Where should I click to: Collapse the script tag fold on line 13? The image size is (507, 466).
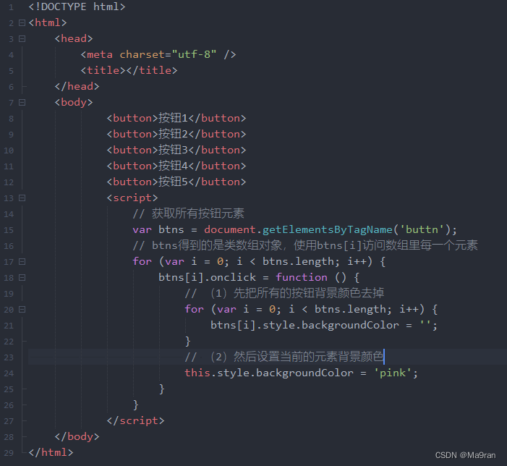tap(22, 198)
